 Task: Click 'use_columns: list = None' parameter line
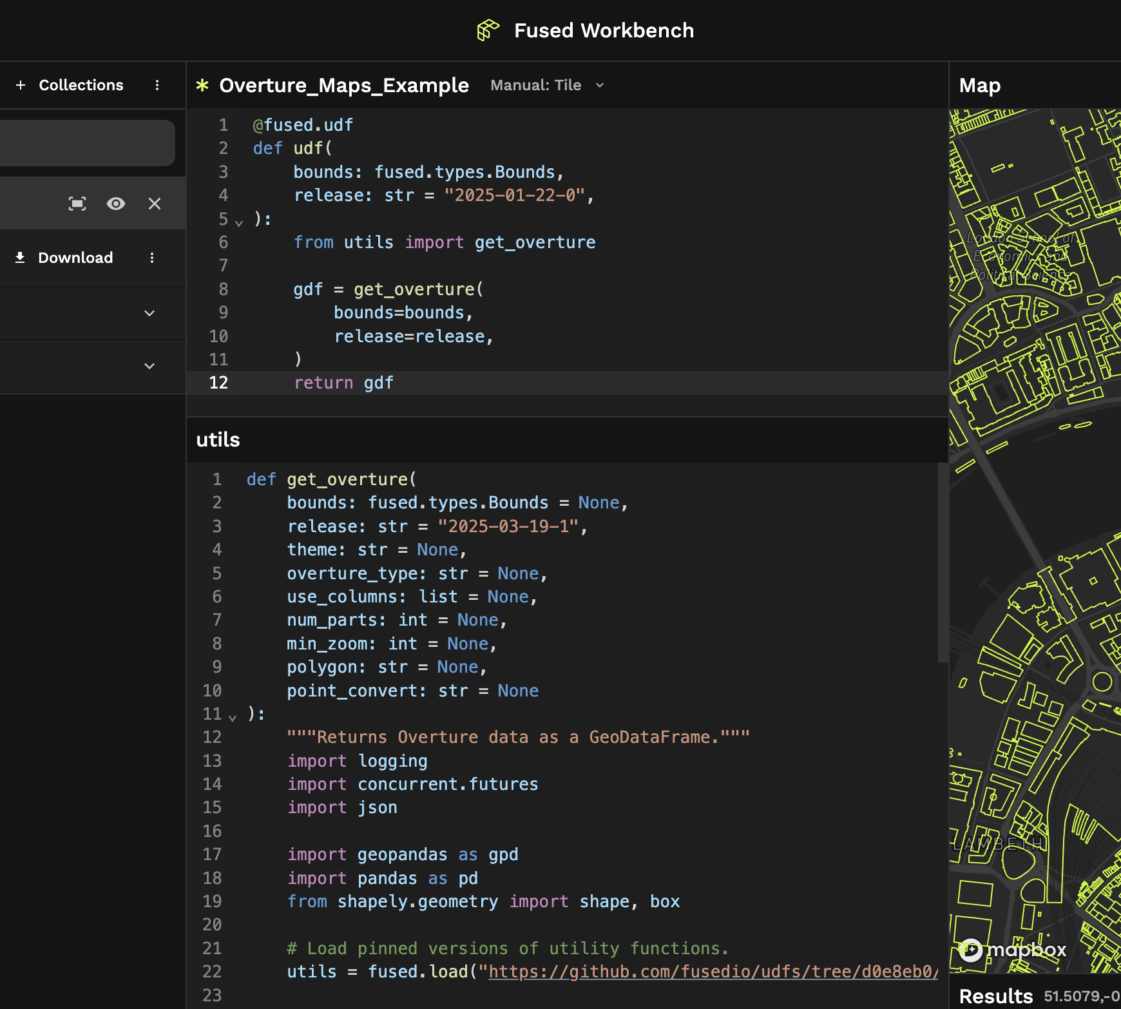click(x=412, y=597)
